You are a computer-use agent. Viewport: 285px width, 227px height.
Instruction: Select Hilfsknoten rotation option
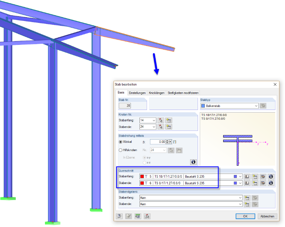(120, 150)
